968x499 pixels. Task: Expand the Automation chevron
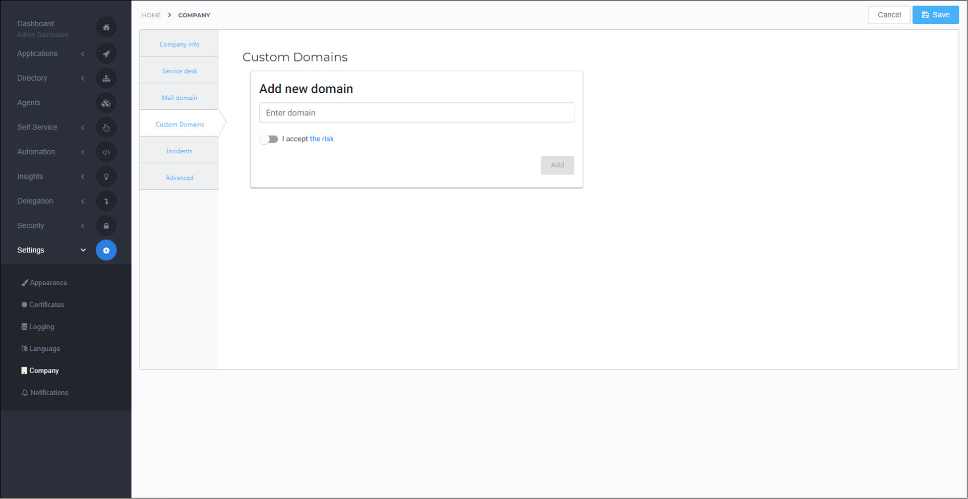tap(83, 152)
